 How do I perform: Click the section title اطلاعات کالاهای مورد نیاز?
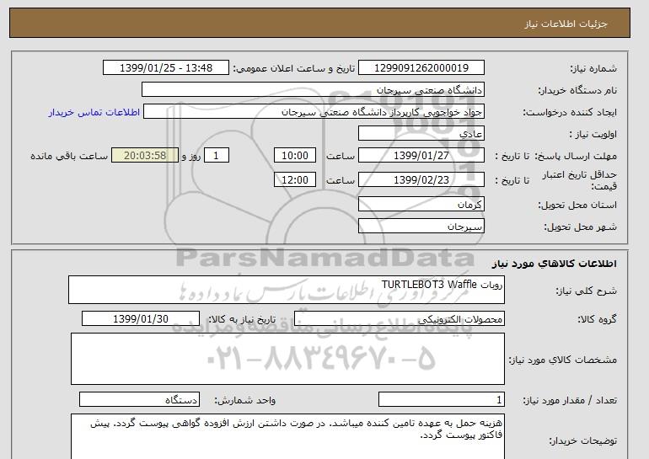coord(555,264)
